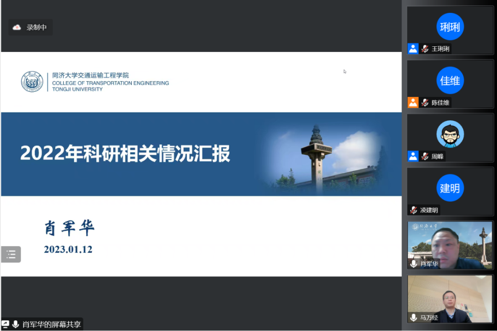Click the screen share icon at bottom left
Viewport: 497px width, 331px height.
tap(6, 324)
